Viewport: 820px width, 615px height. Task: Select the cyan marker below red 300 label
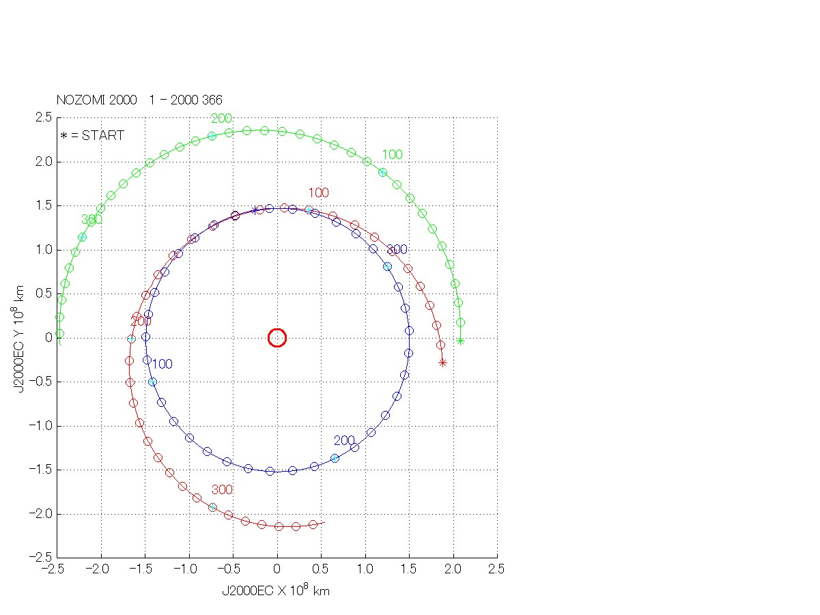(x=212, y=507)
